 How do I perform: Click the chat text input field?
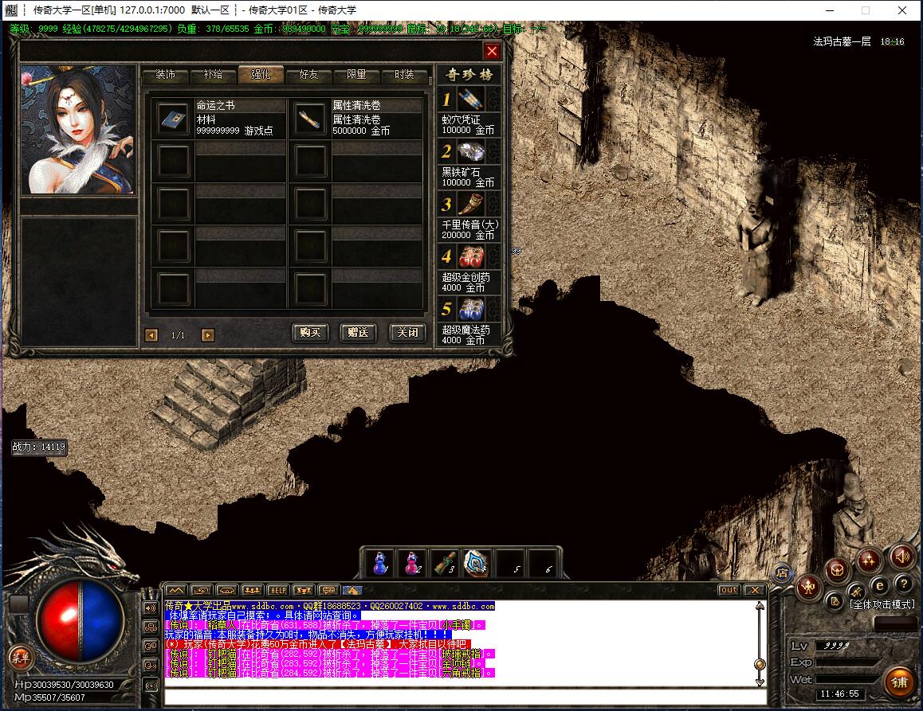pyautogui.click(x=465, y=697)
